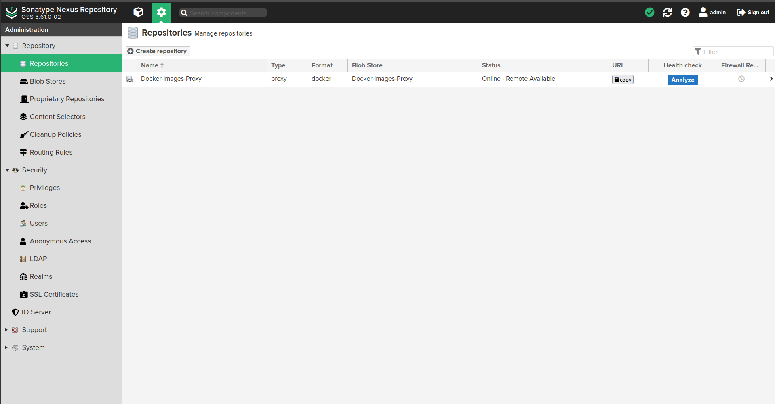This screenshot has width=775, height=404.
Task: Click Create repository button
Action: click(x=158, y=51)
